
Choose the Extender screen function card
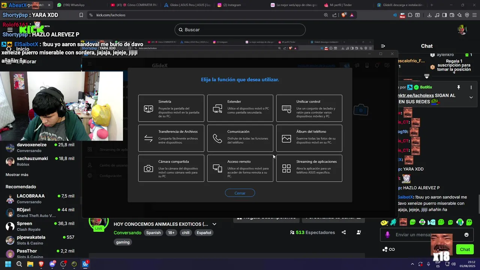(240, 108)
